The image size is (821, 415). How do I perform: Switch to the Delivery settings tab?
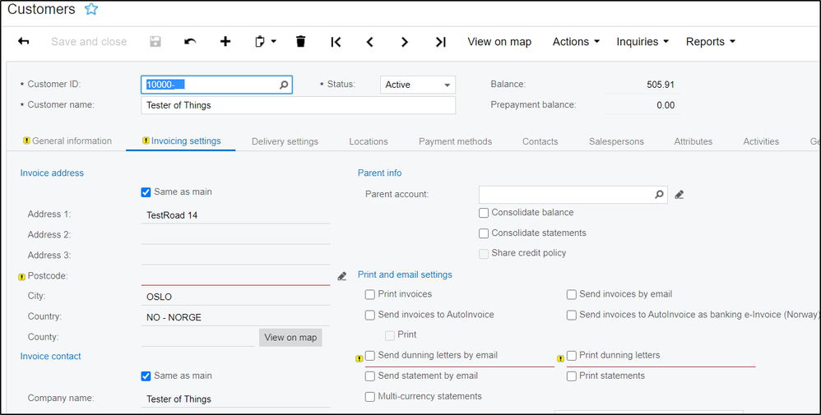(x=285, y=141)
